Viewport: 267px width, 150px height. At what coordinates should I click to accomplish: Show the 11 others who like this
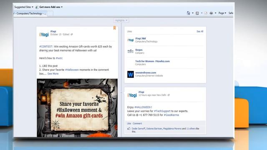(x=191, y=129)
